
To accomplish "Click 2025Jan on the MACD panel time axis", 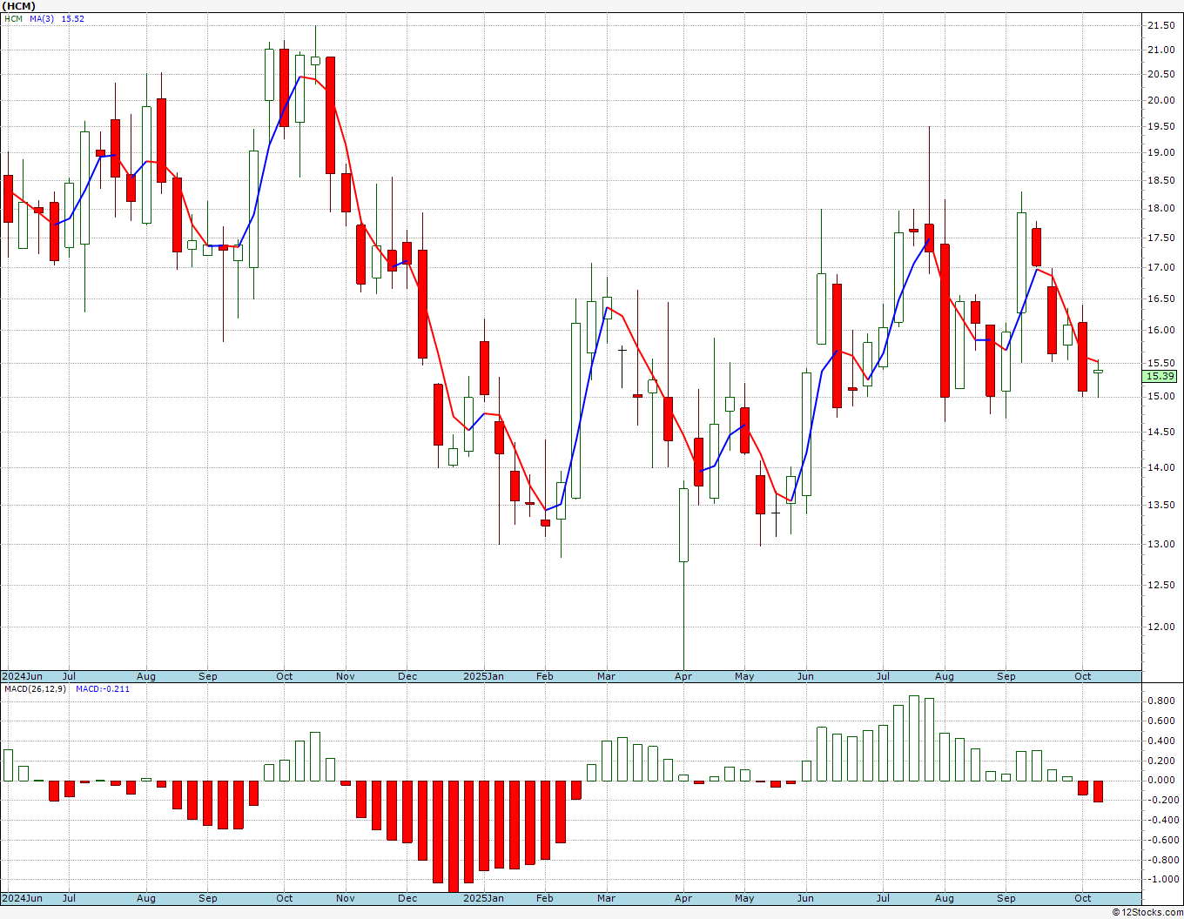I will point(483,899).
